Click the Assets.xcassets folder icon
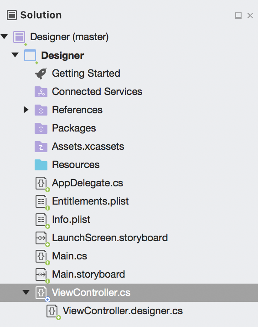This screenshot has height=327, width=258. (41, 147)
